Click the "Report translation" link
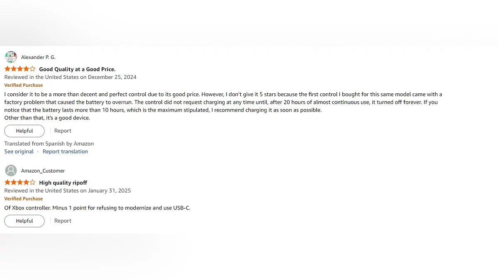Screen dimensions: 498x280 [65, 151]
